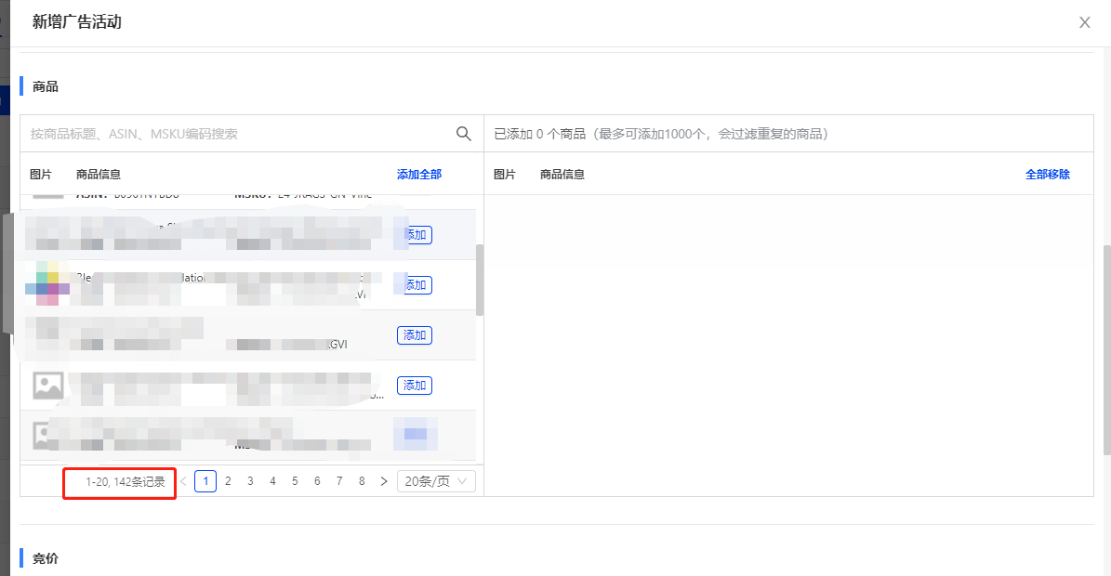The height and width of the screenshot is (576, 1111).
Task: Go to page 7
Action: (339, 481)
